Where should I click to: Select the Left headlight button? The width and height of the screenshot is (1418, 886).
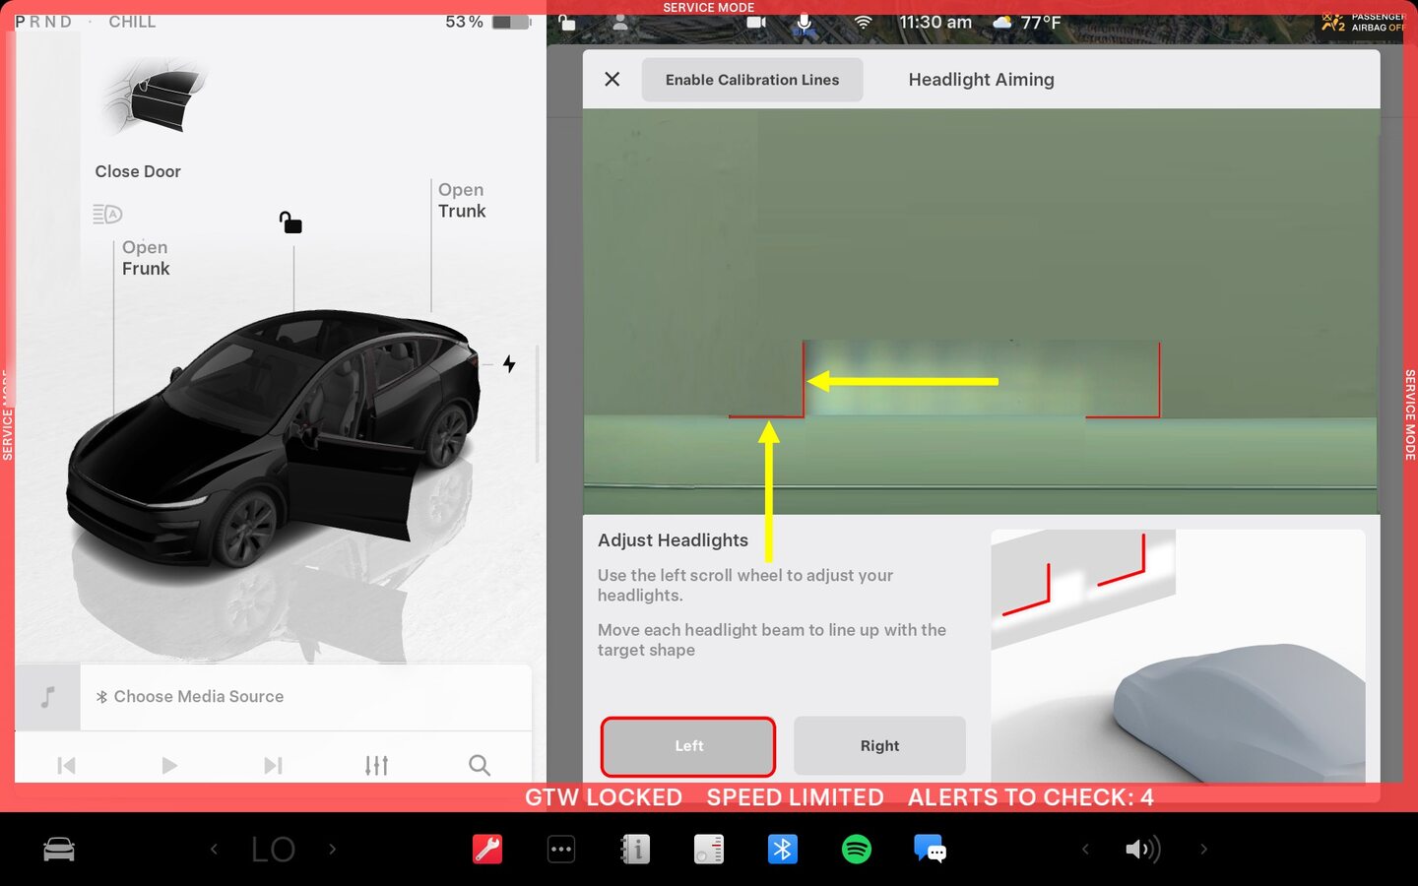(688, 746)
